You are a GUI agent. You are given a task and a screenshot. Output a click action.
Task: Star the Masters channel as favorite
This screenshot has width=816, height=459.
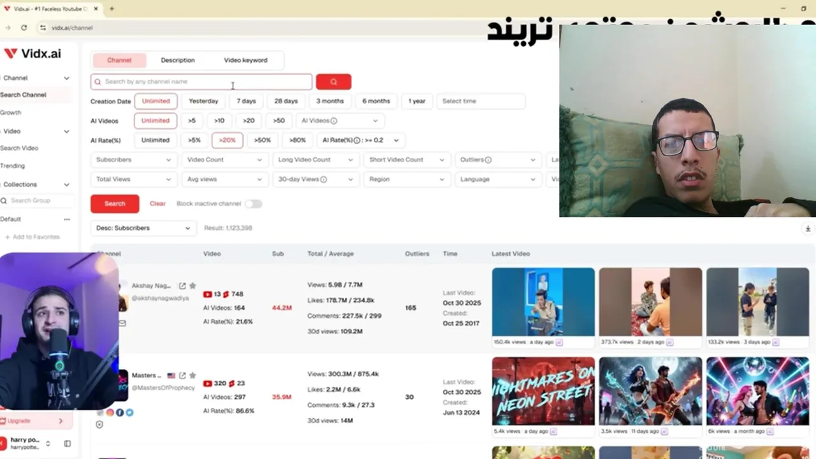coord(193,375)
